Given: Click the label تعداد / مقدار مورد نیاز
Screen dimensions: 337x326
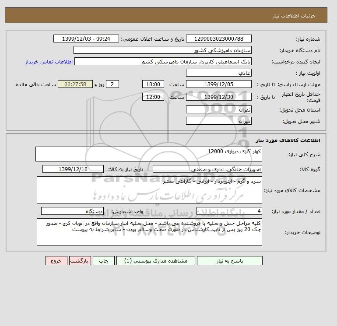Looking at the screenshot, I should pyautogui.click(x=296, y=211).
